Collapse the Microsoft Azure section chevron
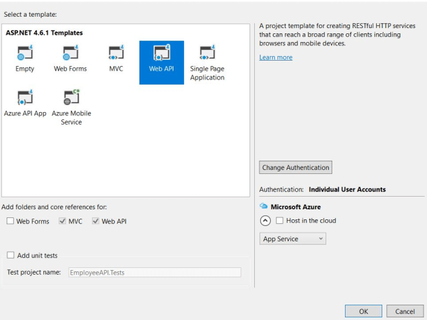The image size is (427, 320). pos(265,221)
